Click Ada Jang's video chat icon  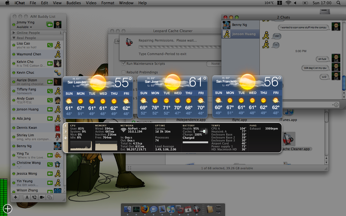click(50, 119)
